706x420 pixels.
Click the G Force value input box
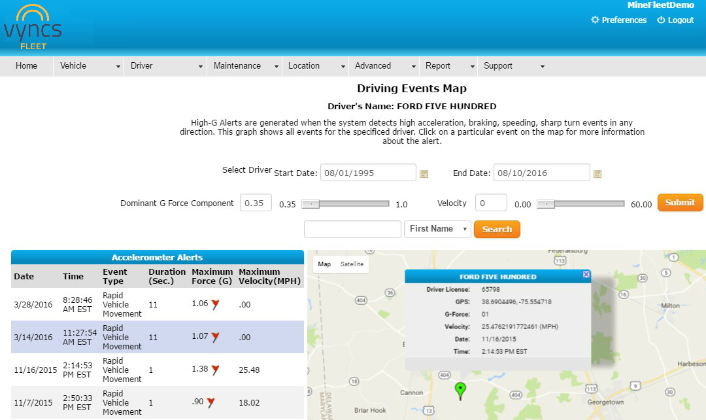(256, 203)
